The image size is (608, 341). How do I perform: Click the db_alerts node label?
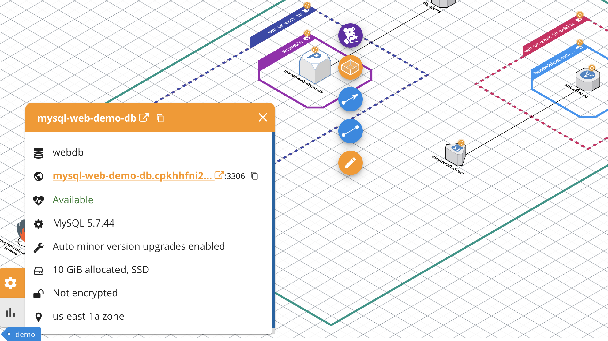tap(432, 7)
